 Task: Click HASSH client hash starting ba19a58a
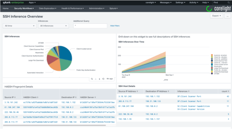[x=40, y=117]
